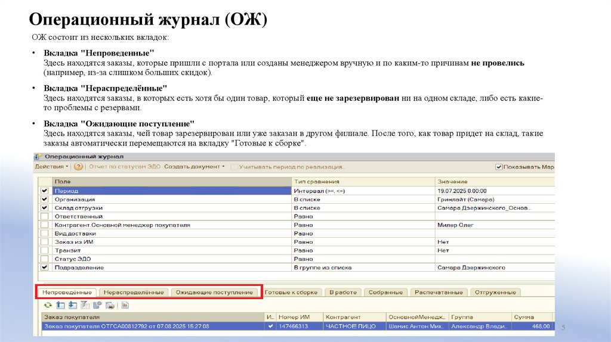The image size is (611, 342).
Task: Click the 19.07.2025 0:00:00 value cell
Action: (x=495, y=191)
